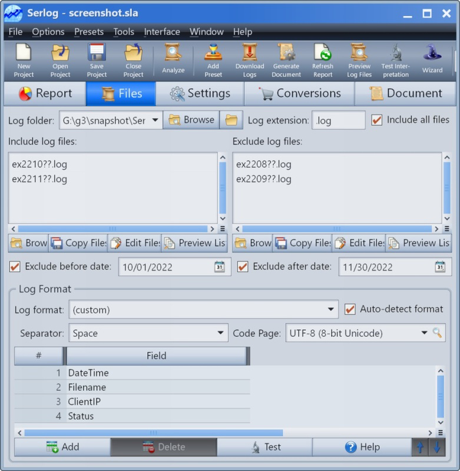The height and width of the screenshot is (471, 460).
Task: Switch to the Report tab
Action: [45, 94]
